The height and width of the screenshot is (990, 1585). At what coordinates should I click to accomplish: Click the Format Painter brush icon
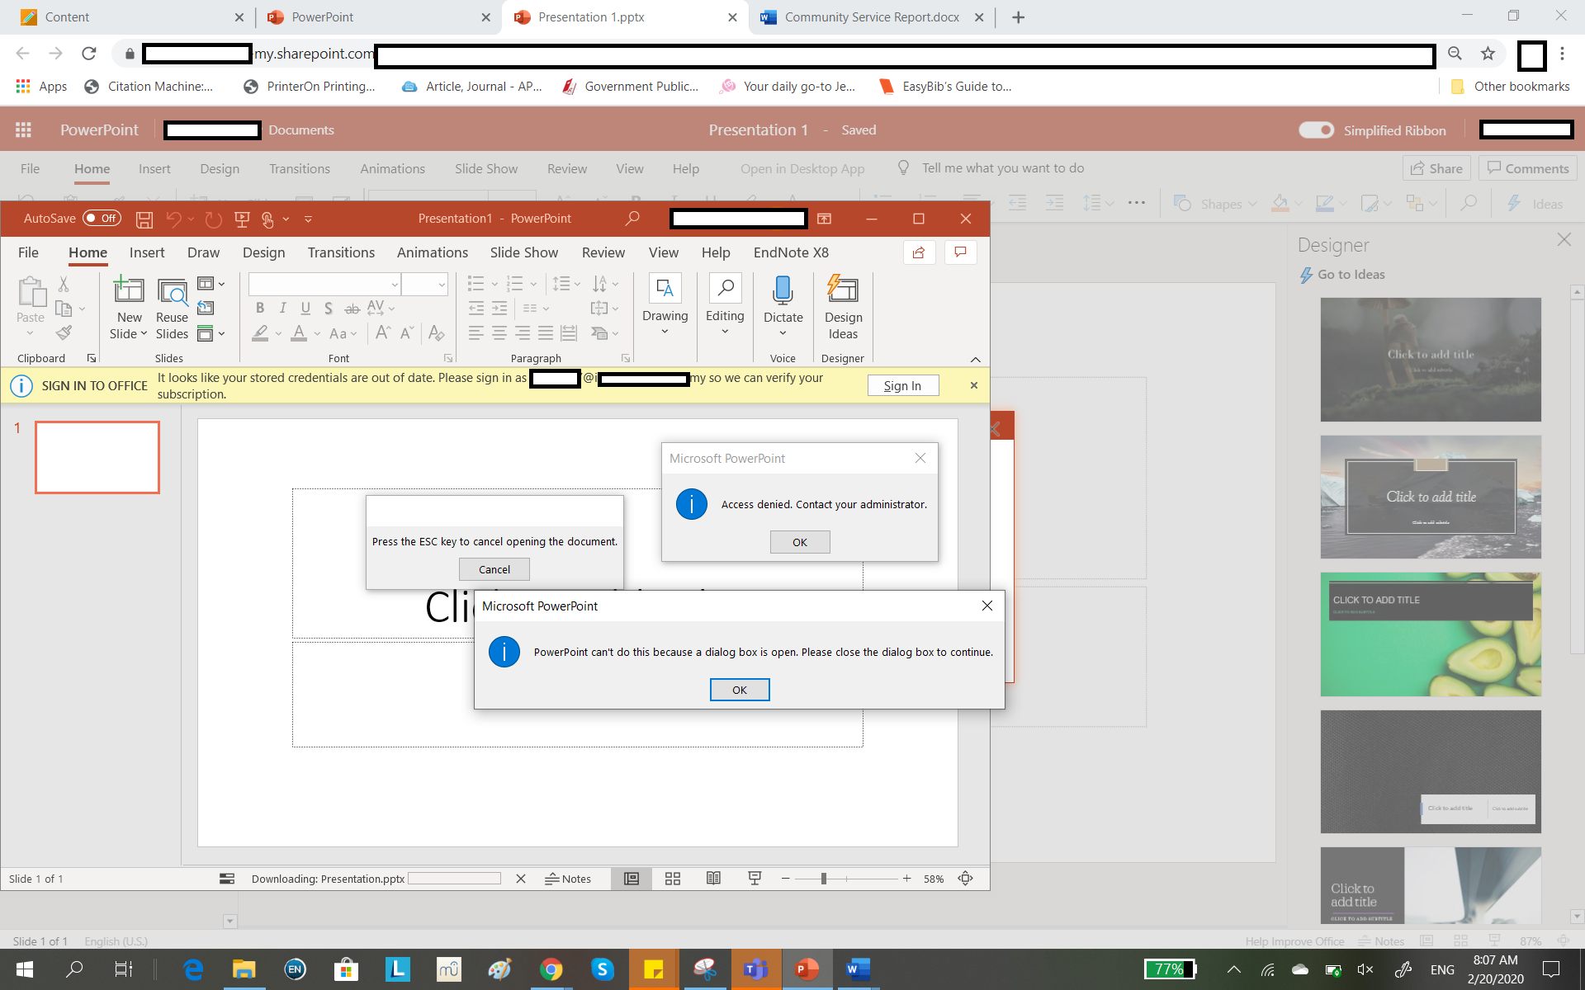pyautogui.click(x=64, y=333)
